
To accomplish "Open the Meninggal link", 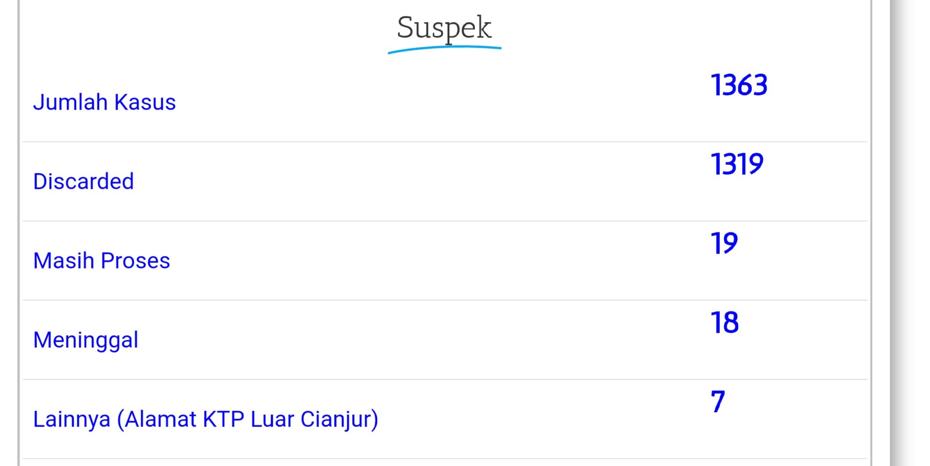I will pyautogui.click(x=85, y=340).
